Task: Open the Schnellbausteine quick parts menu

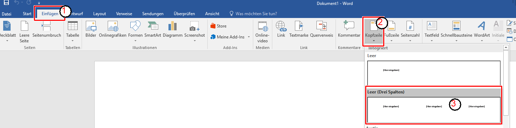Action: point(456,32)
